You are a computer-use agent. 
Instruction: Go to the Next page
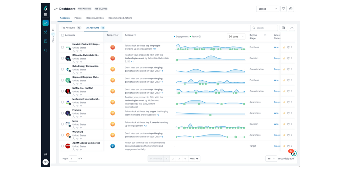coord(194,158)
